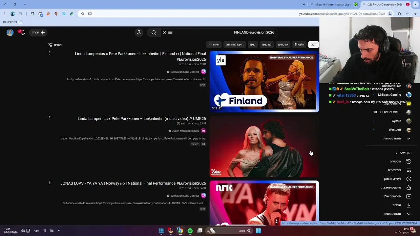The height and width of the screenshot is (236, 420).
Task: Start voice search with the microphone icon
Action: [139, 32]
